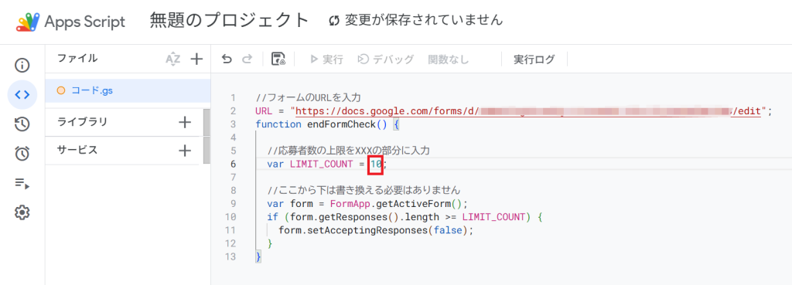The image size is (792, 285).
Task: Open the Project settings gear icon
Action: (x=22, y=213)
